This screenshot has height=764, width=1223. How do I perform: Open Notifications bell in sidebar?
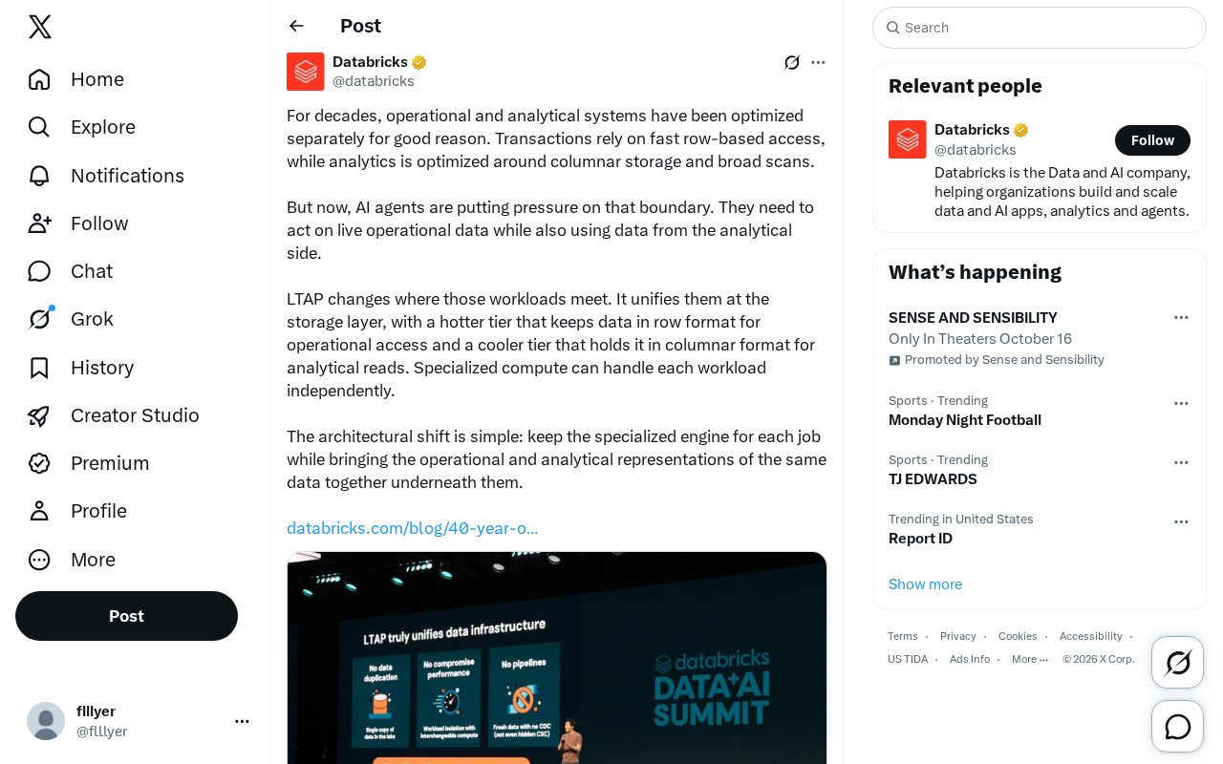pyautogui.click(x=106, y=176)
